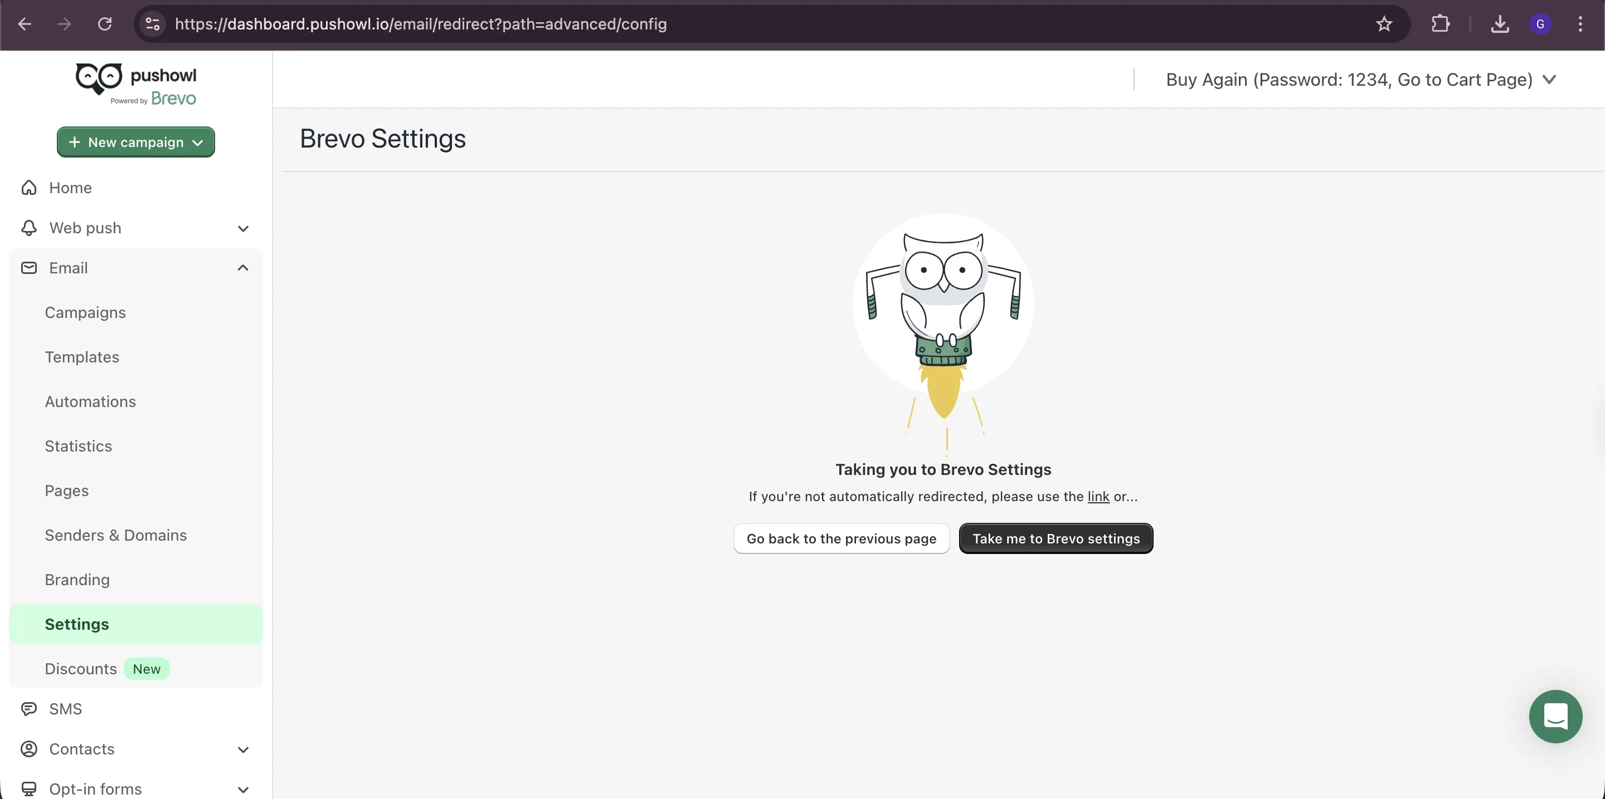
Task: Click the Contacts person icon
Action: [28, 748]
